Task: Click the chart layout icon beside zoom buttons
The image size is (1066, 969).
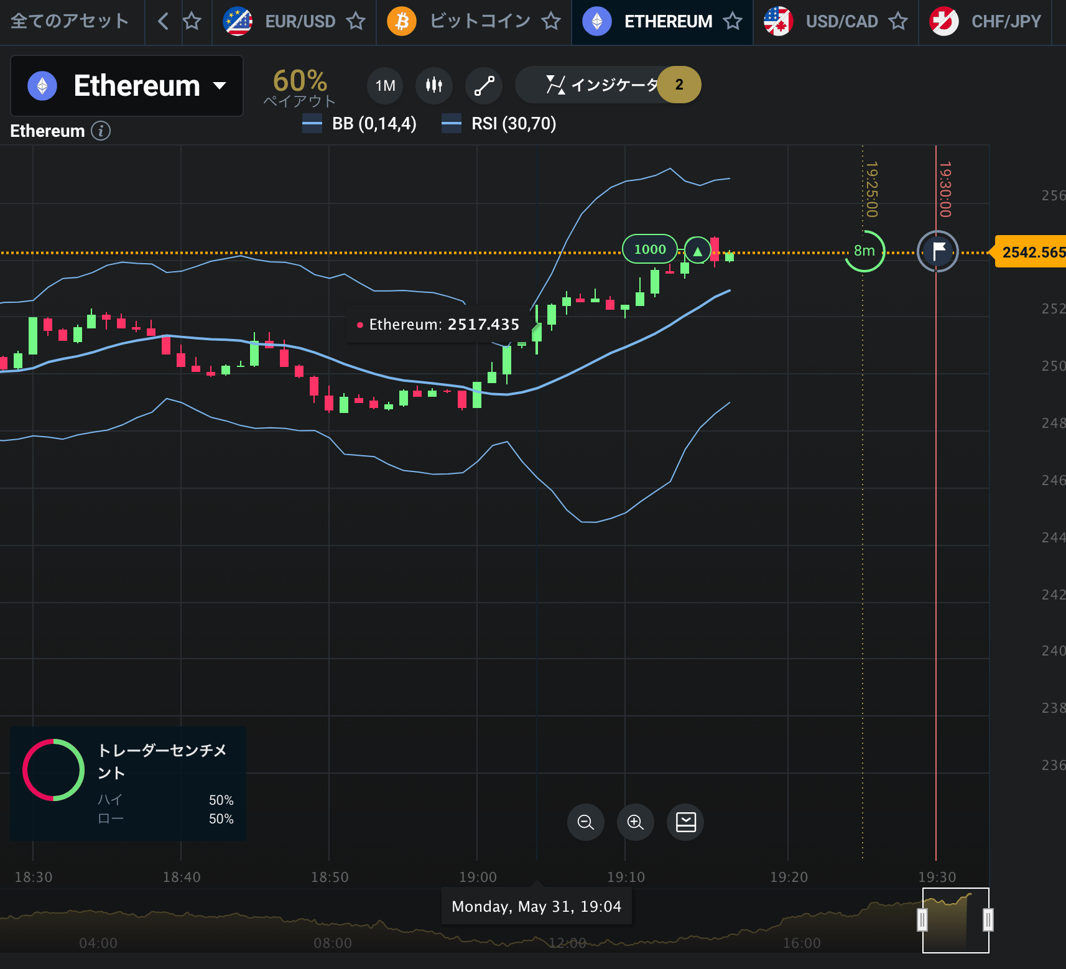Action: [685, 822]
